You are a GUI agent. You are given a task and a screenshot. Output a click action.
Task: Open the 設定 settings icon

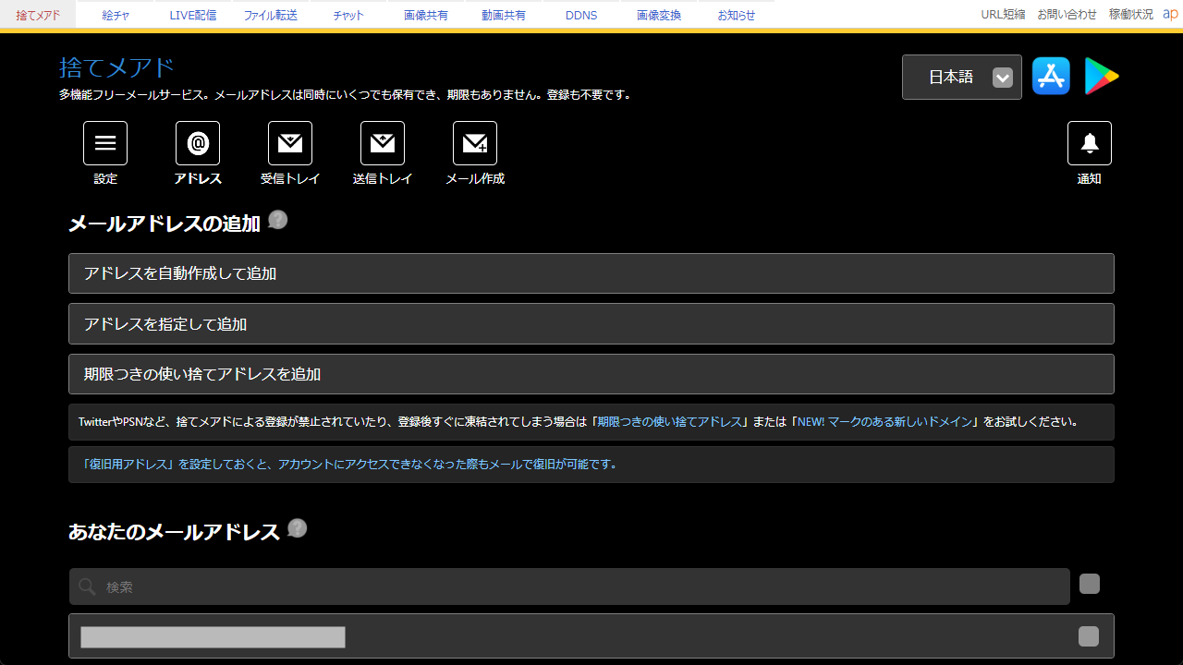105,143
